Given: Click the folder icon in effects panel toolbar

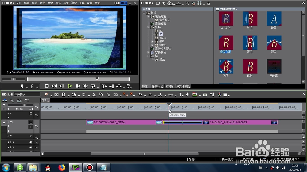Looking at the screenshot, I should point(158,3).
